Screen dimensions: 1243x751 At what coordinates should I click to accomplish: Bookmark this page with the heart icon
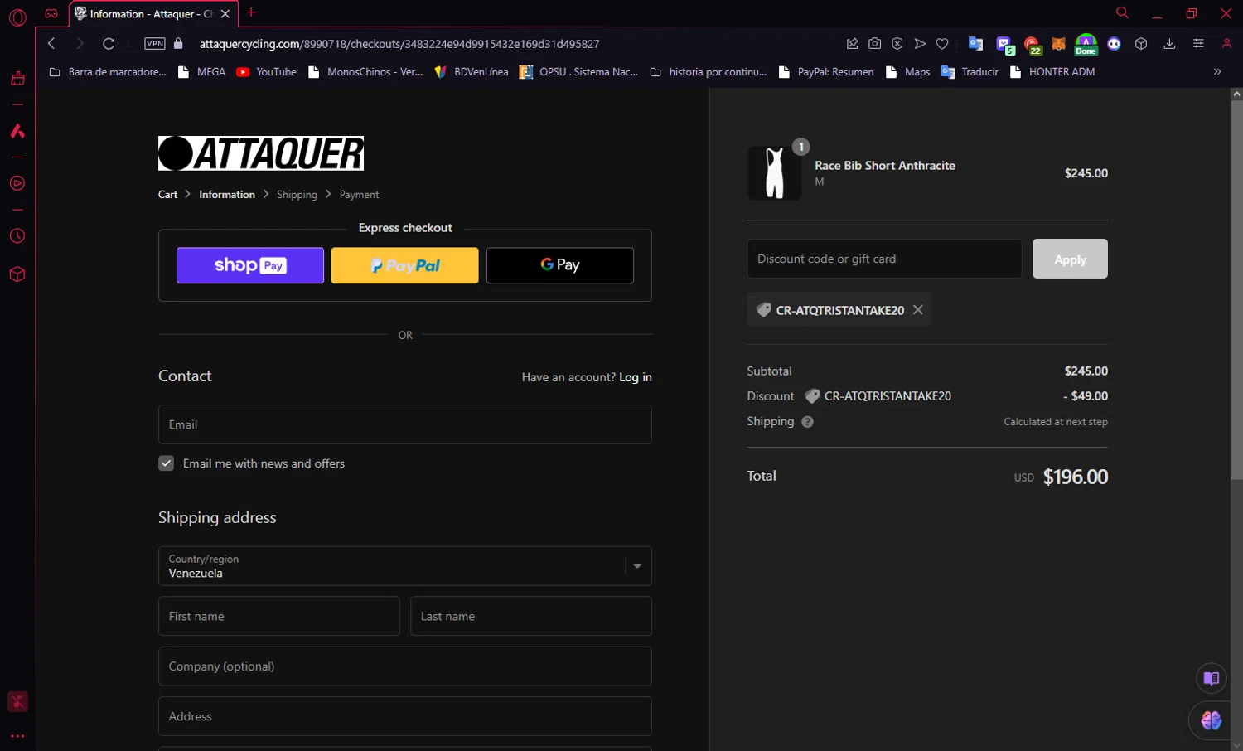pos(942,43)
